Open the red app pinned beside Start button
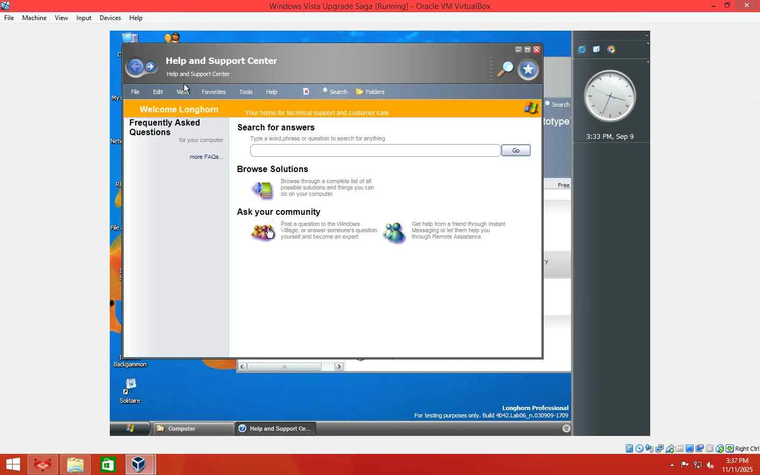Screen dimensions: 760x475 click(42, 464)
